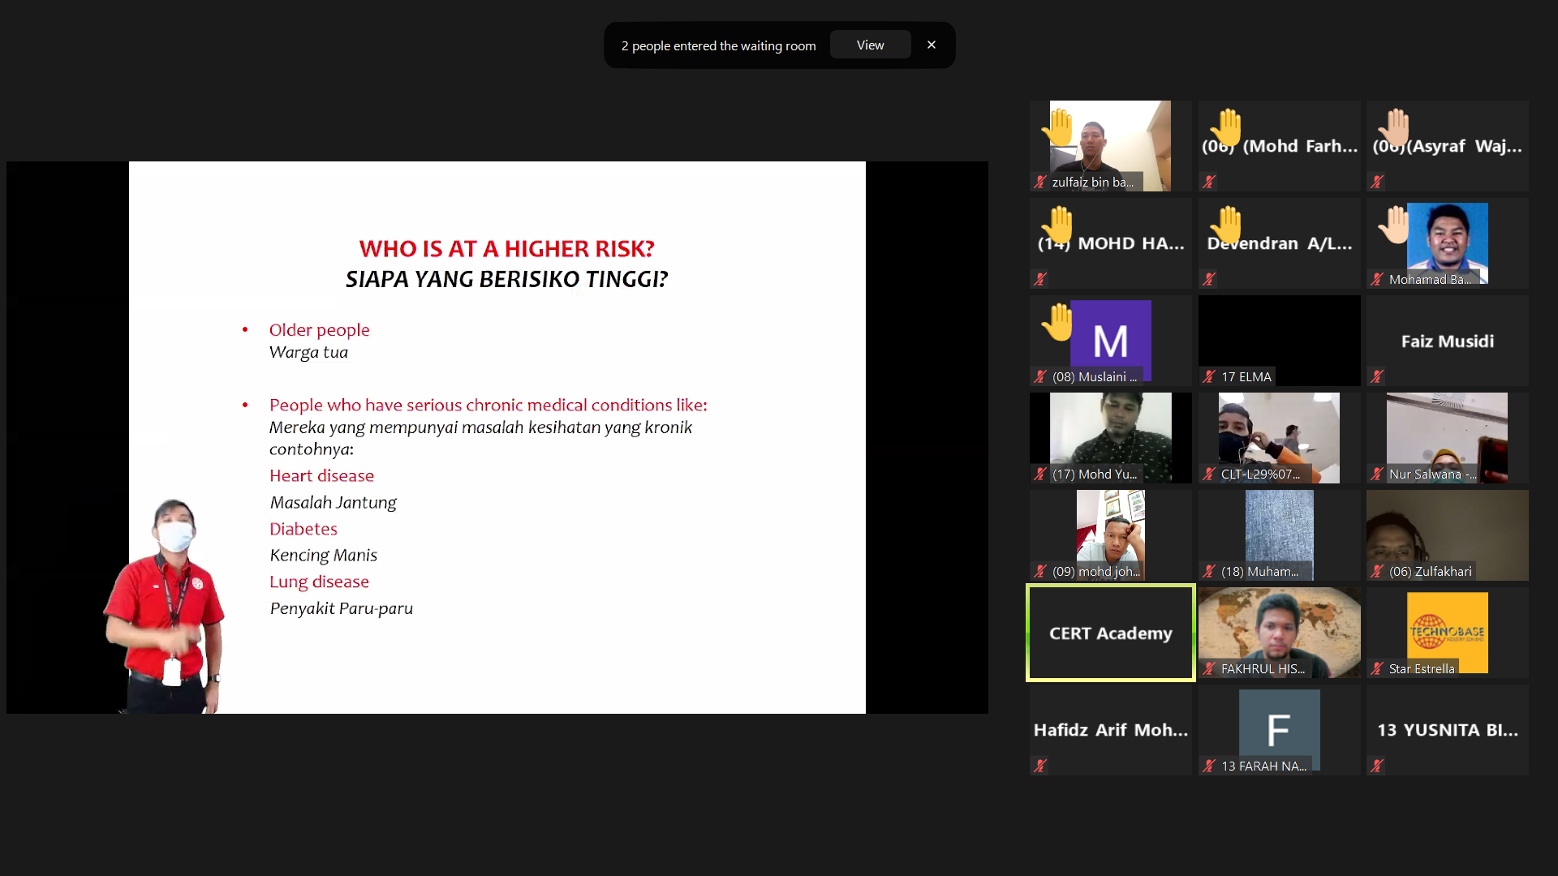Image resolution: width=1558 pixels, height=876 pixels.
Task: Select the CERT Academy active speaker tile
Action: coord(1111,633)
